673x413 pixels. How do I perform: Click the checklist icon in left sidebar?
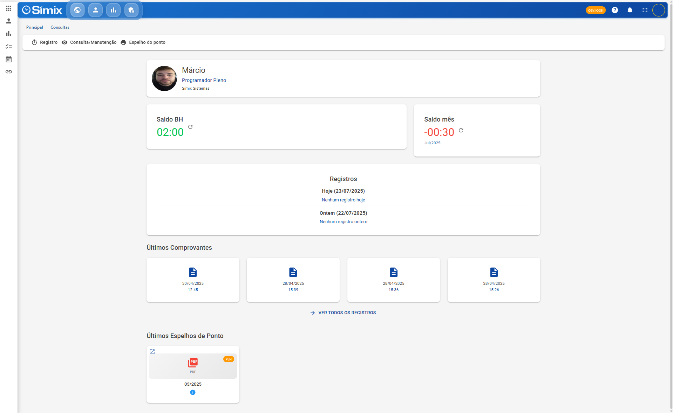[9, 46]
